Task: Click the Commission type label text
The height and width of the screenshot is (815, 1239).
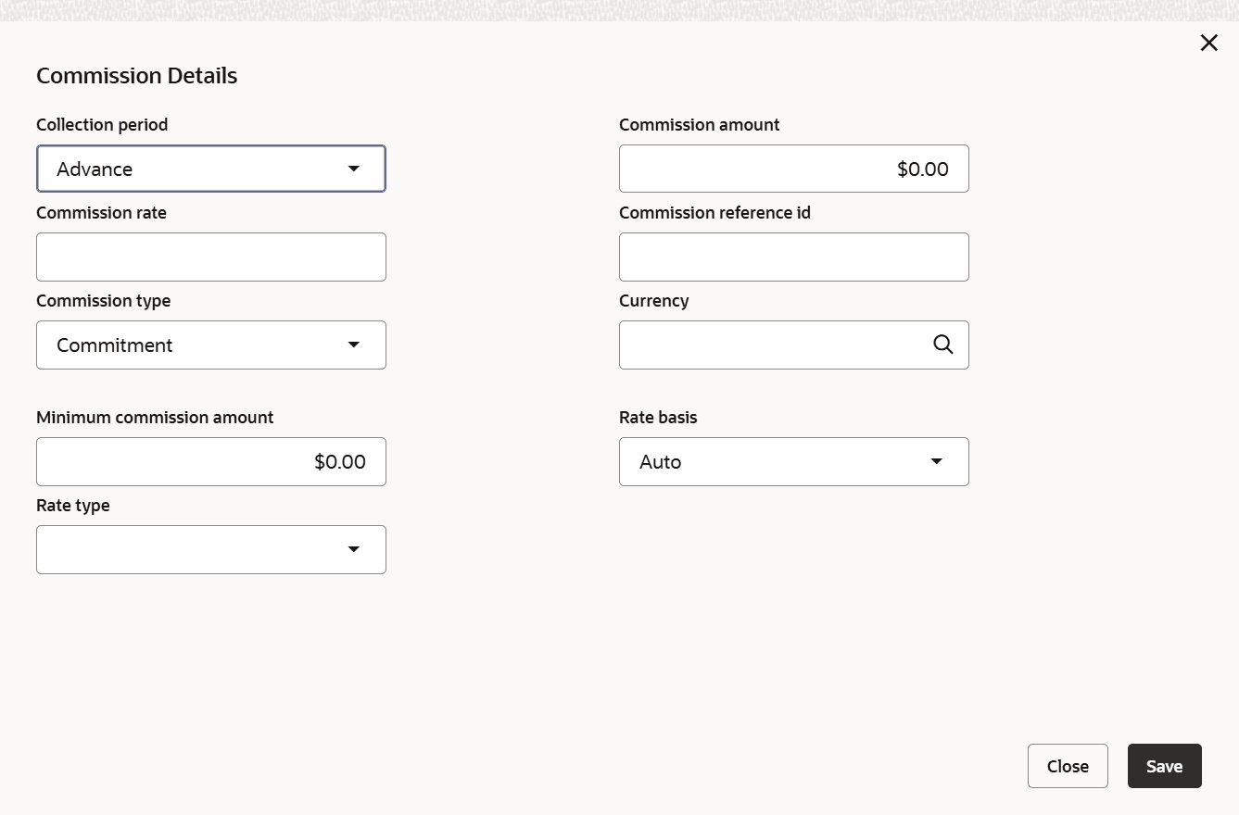Action: point(104,301)
